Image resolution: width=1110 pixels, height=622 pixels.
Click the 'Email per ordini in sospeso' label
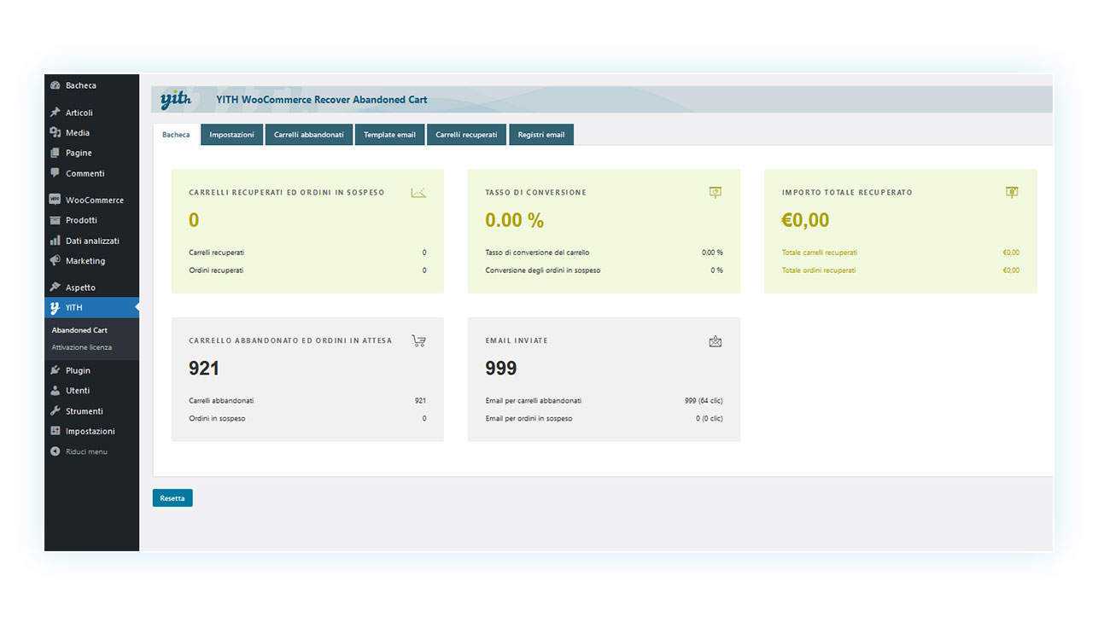pyautogui.click(x=529, y=419)
